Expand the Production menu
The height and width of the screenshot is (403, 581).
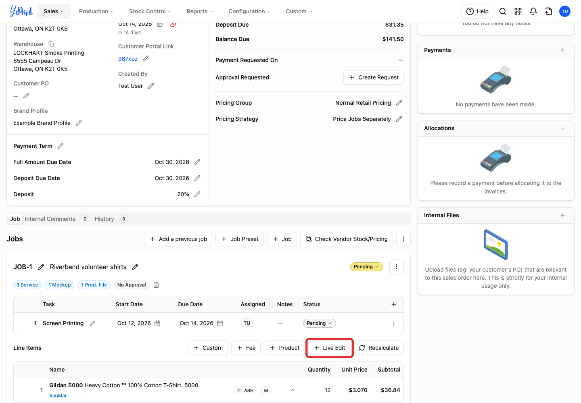pos(96,11)
